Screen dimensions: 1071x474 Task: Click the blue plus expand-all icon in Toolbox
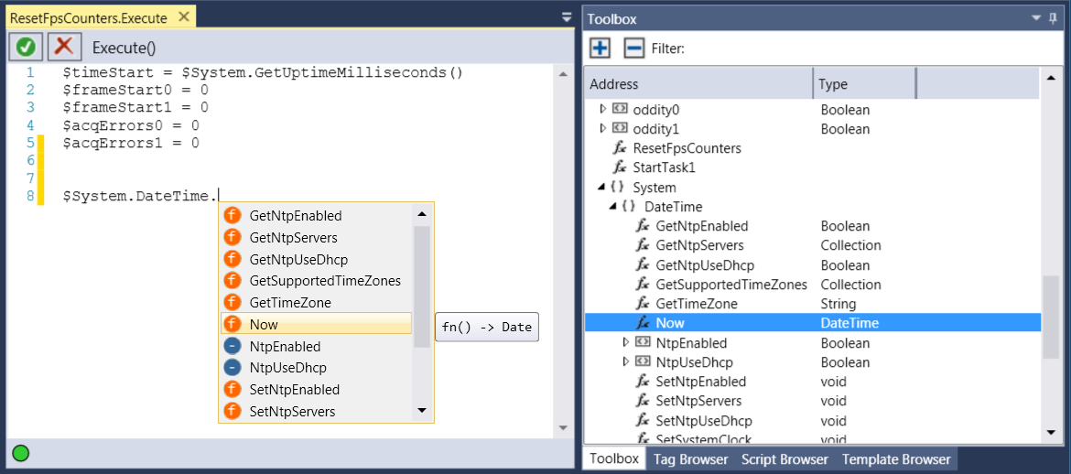coord(600,48)
